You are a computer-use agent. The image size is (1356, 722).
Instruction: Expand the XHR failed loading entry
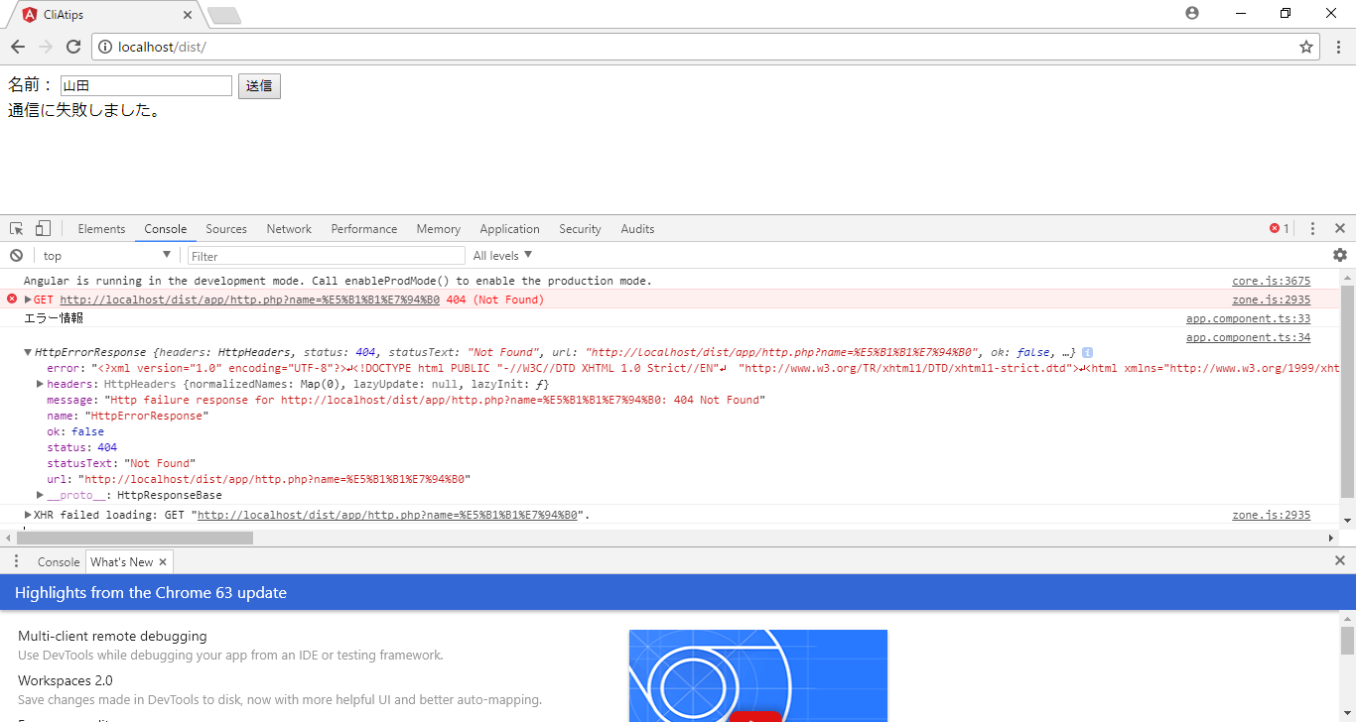point(29,515)
